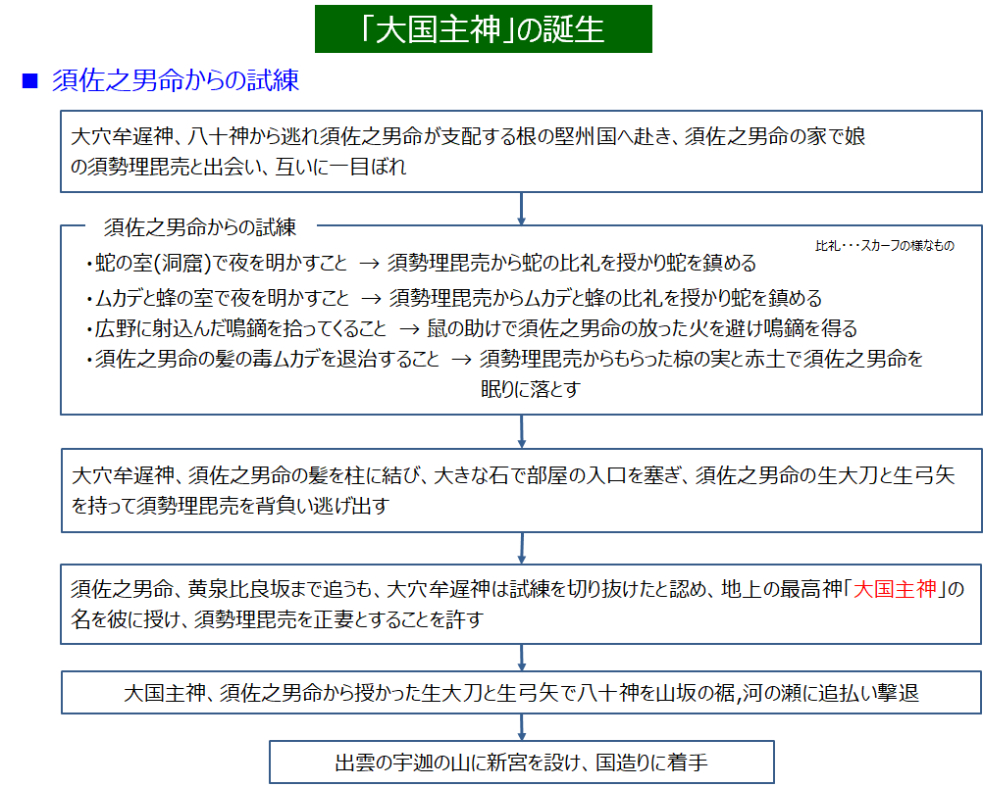Click the 髪の毒ムカデを退治 trial line
This screenshot has height=787, width=983.
coord(504,359)
